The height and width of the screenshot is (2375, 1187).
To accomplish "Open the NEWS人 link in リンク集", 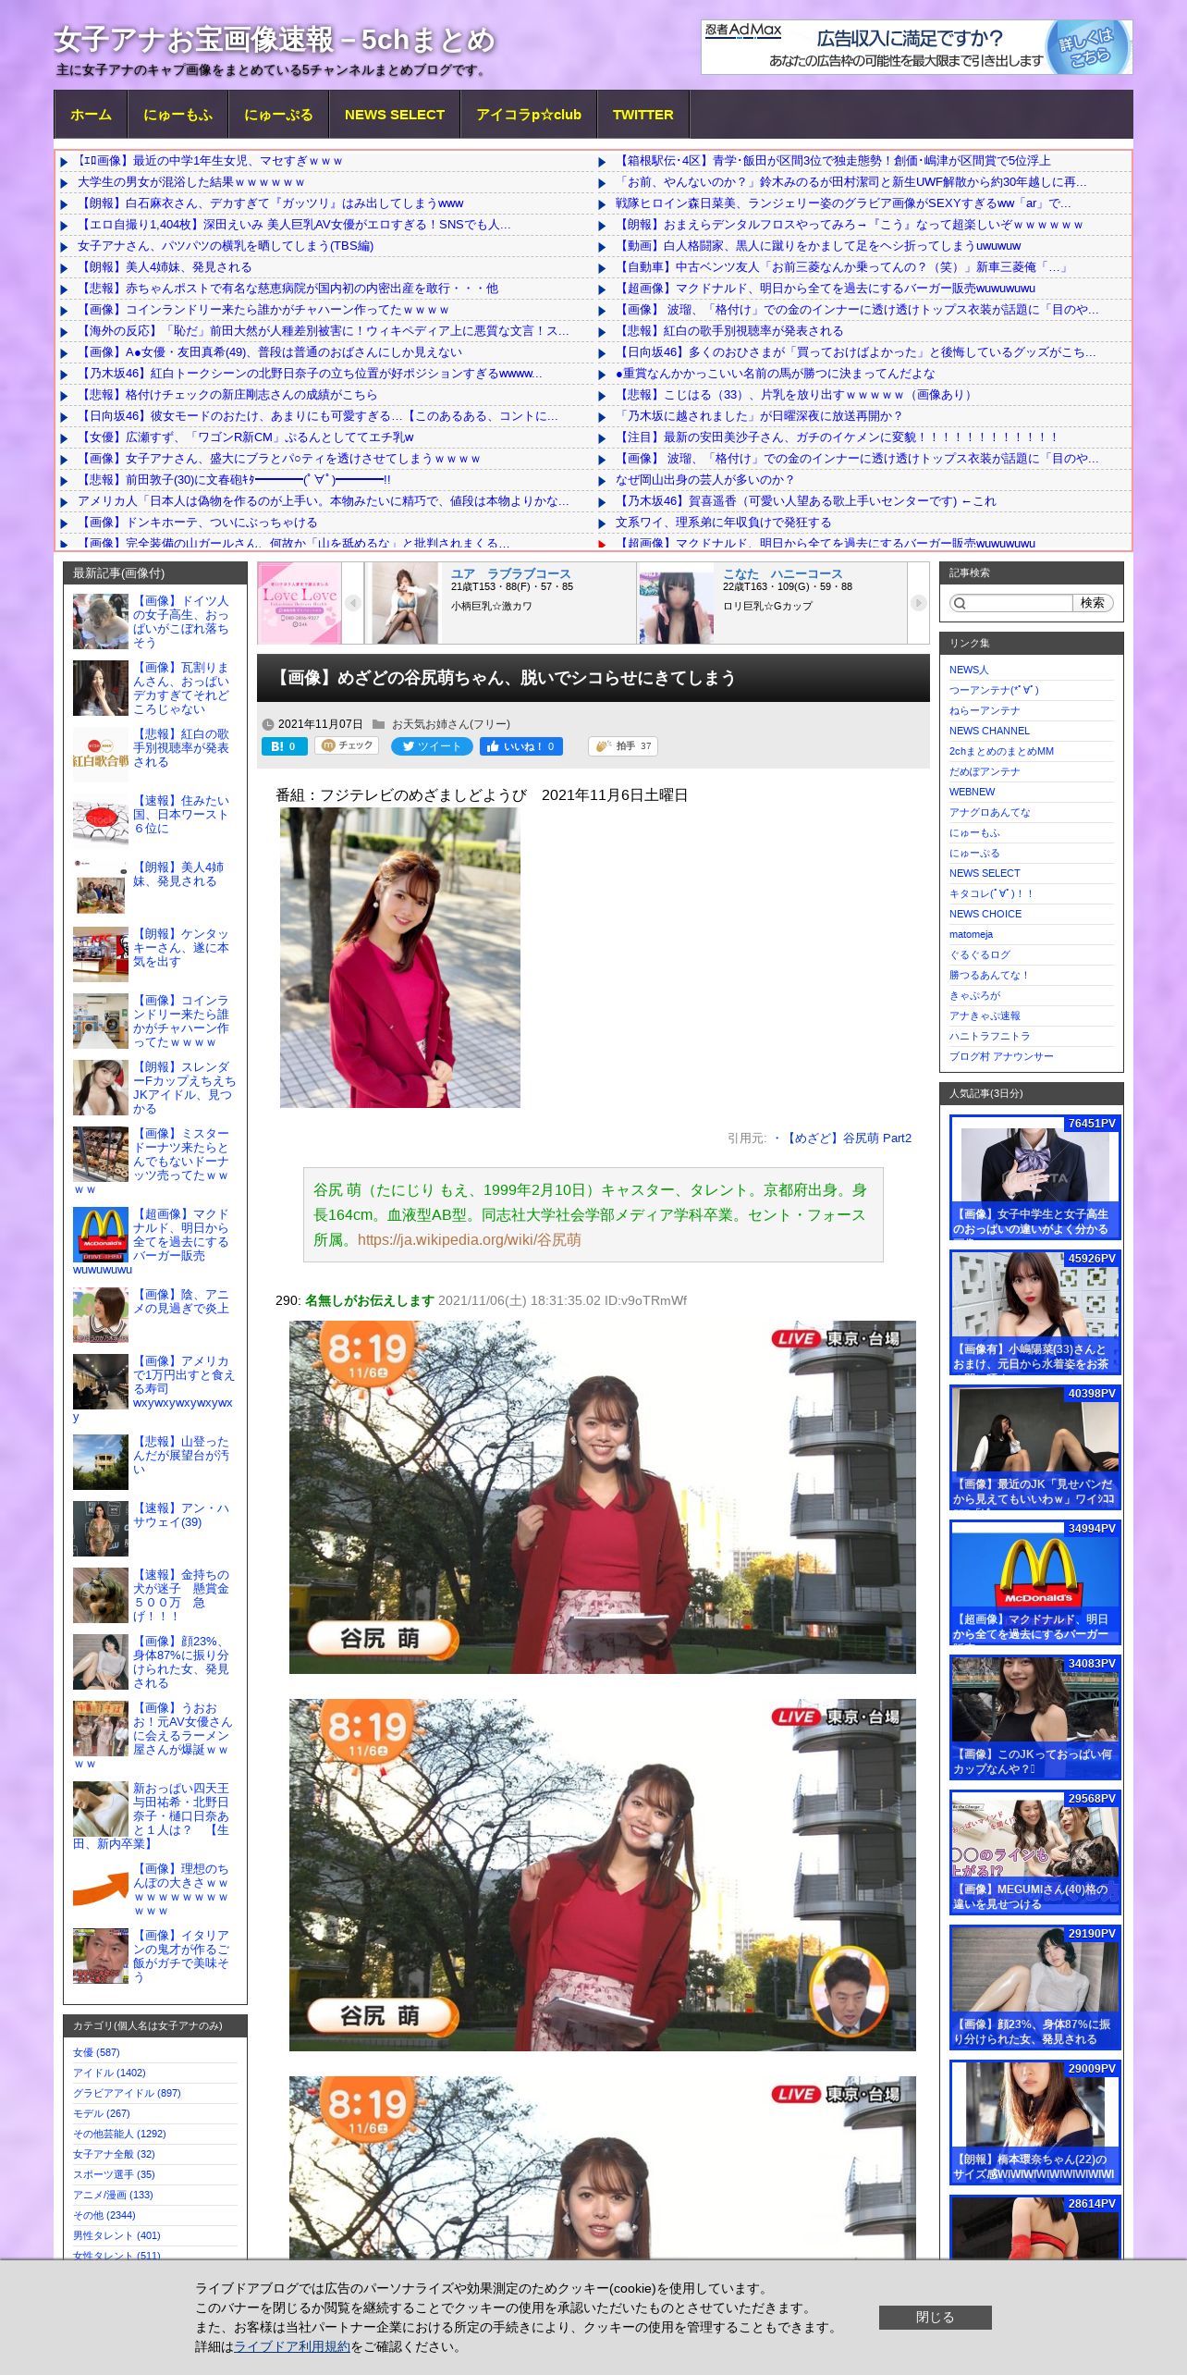I will [x=969, y=670].
